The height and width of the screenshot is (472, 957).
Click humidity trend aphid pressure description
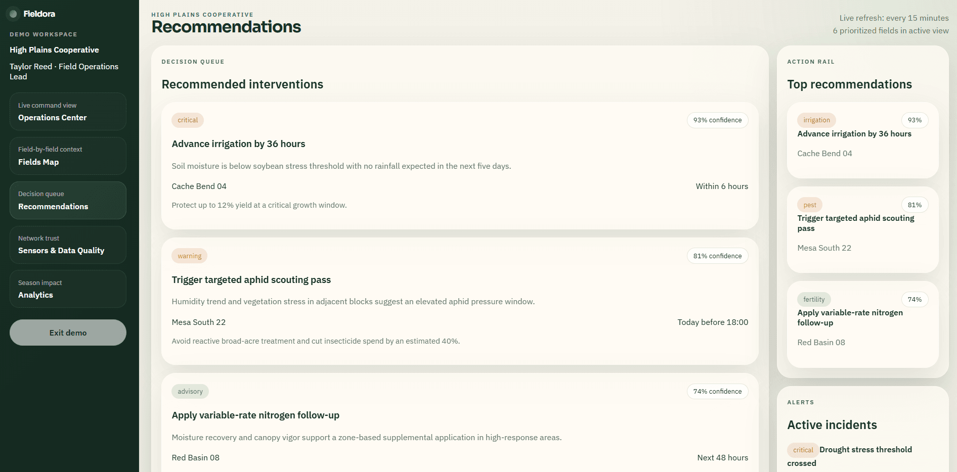coord(353,301)
